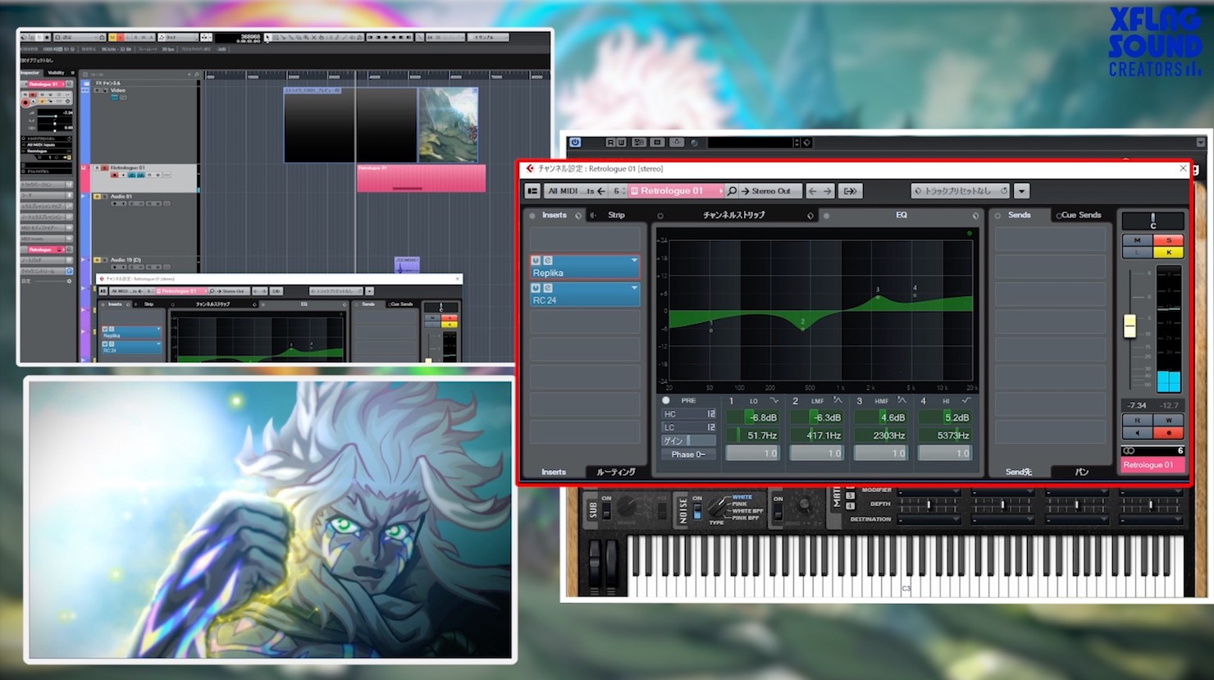Change band 1 LO filter type icon
This screenshot has height=680, width=1214.
pyautogui.click(x=774, y=400)
